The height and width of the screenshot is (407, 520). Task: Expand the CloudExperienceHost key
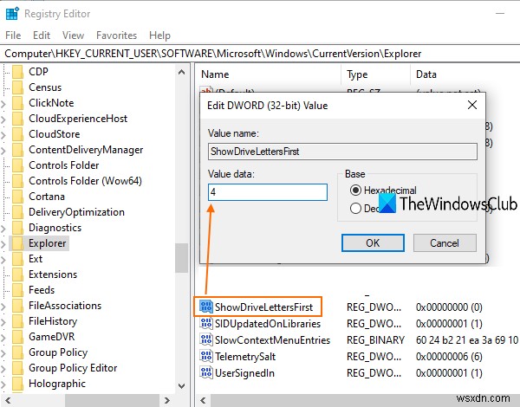point(3,119)
